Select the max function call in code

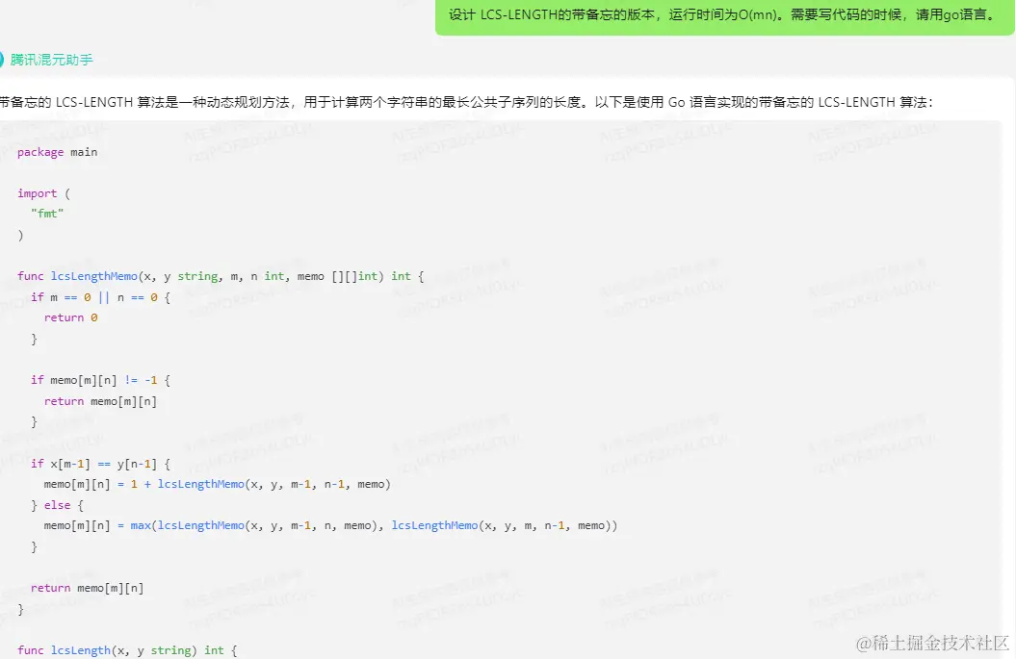(x=139, y=525)
